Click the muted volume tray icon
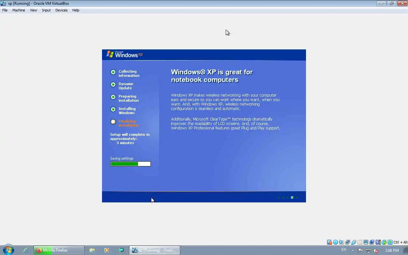The height and width of the screenshot is (255, 408). point(376,251)
